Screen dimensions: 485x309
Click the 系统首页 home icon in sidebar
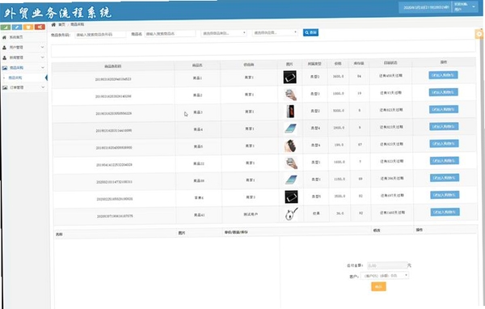pyautogui.click(x=4, y=37)
